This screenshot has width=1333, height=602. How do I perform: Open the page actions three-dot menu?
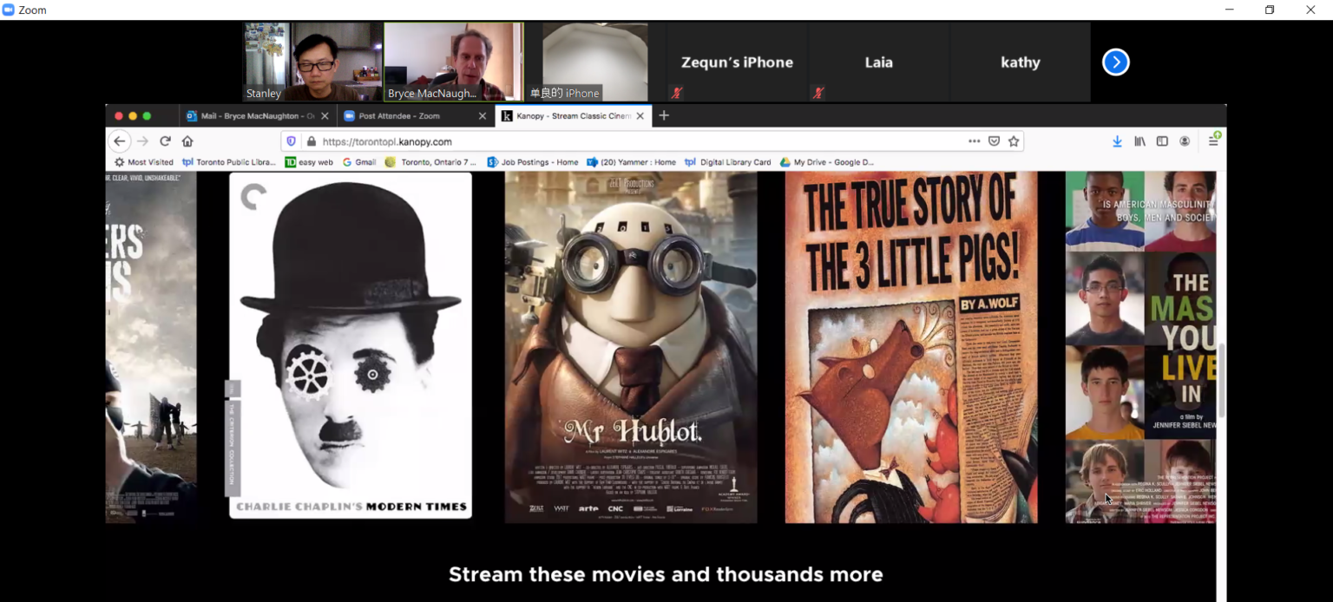(974, 141)
